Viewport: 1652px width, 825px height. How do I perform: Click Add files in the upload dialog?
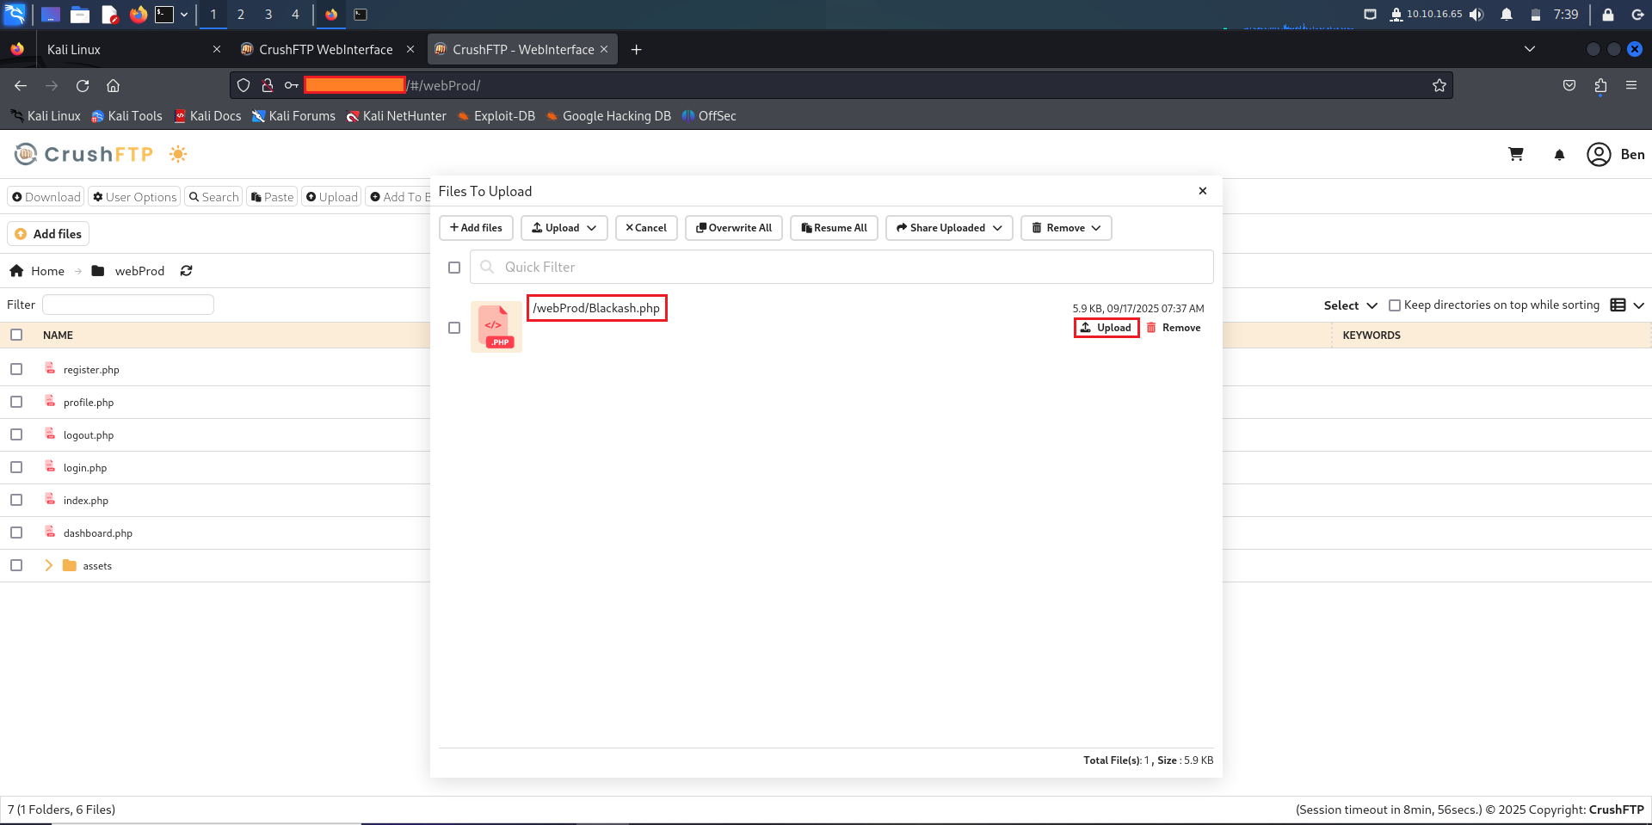point(476,228)
